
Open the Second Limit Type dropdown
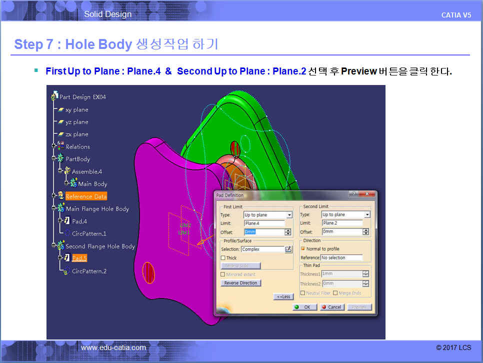(367, 215)
